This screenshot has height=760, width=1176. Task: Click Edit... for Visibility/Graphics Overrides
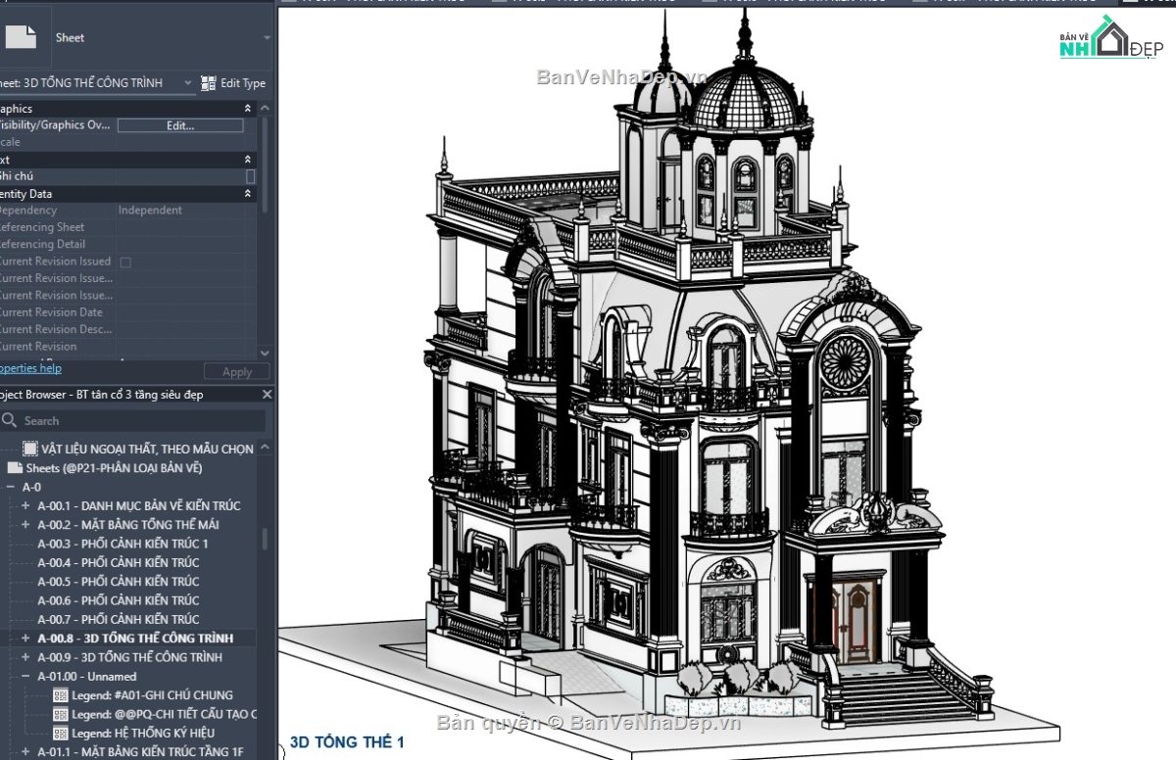coord(180,125)
